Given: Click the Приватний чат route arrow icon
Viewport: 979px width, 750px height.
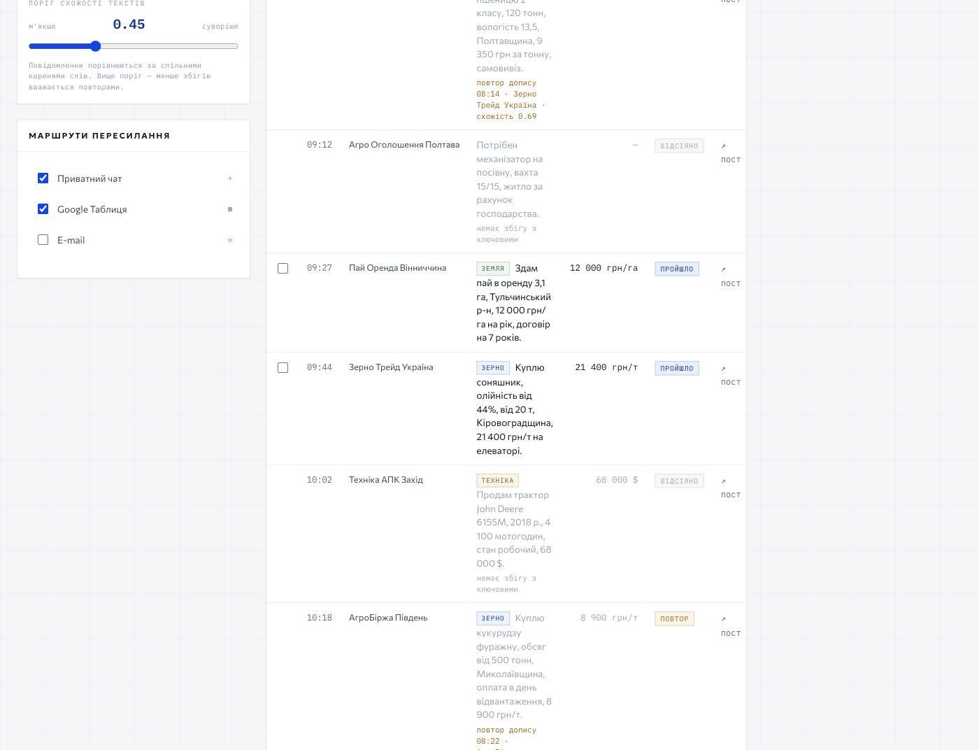Looking at the screenshot, I should pyautogui.click(x=229, y=178).
